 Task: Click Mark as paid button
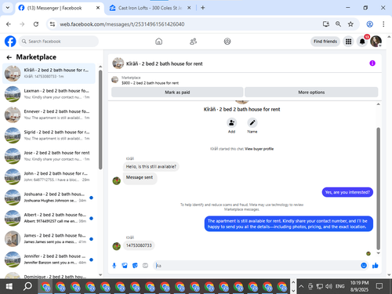[177, 93]
